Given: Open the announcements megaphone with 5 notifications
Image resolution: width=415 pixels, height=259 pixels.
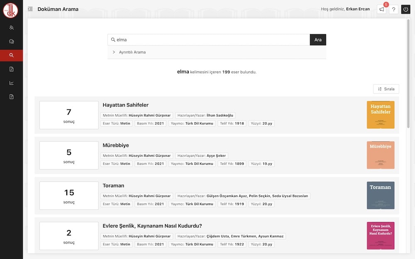Looking at the screenshot, I should (381, 9).
